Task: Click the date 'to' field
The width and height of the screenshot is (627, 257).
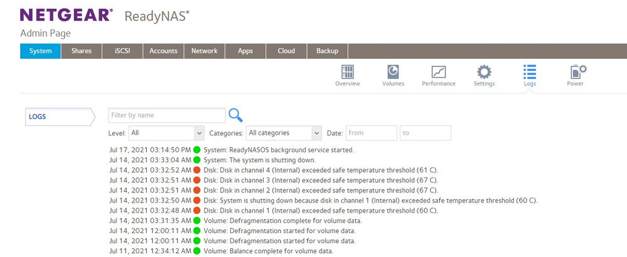Action: [426, 133]
